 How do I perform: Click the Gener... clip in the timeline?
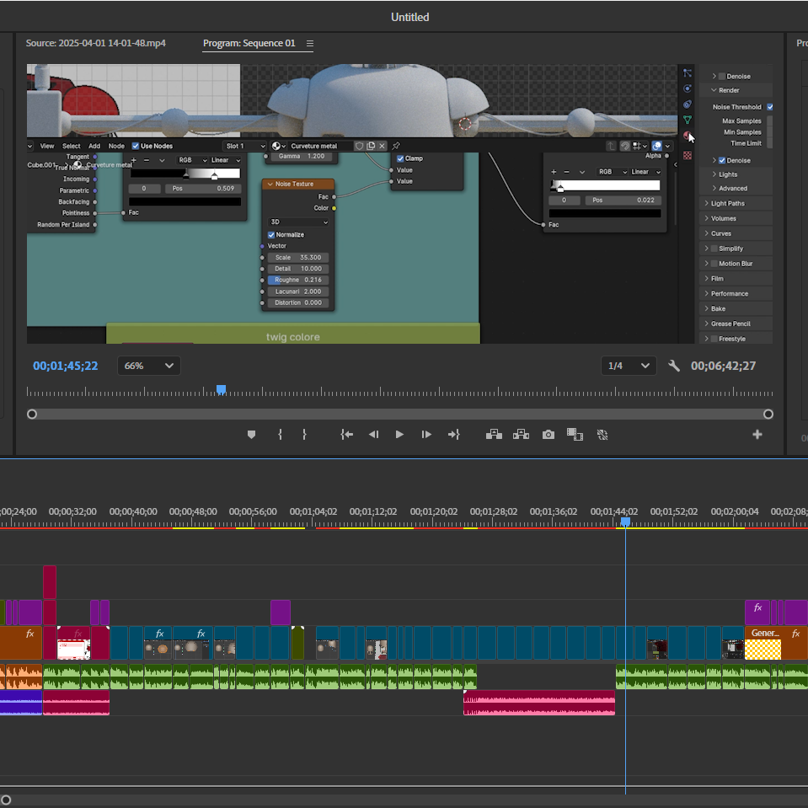point(763,643)
